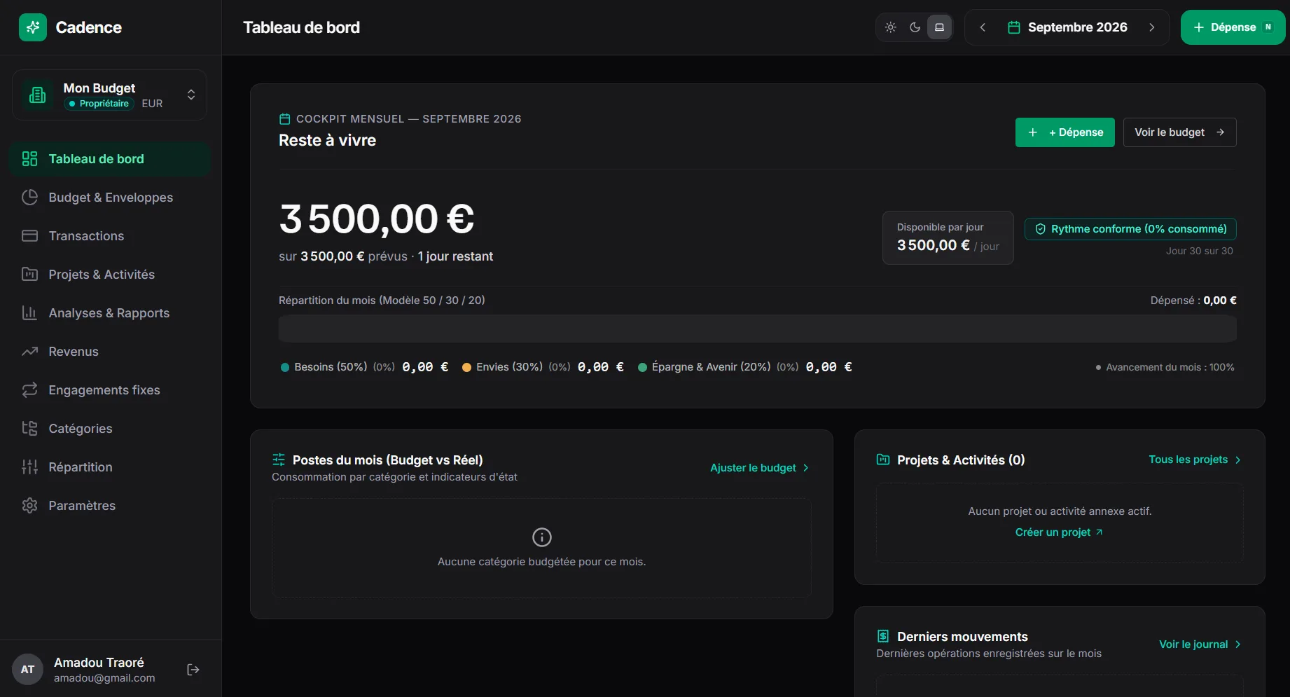The image size is (1290, 697).
Task: Select system theme laptop toggle
Action: (939, 27)
